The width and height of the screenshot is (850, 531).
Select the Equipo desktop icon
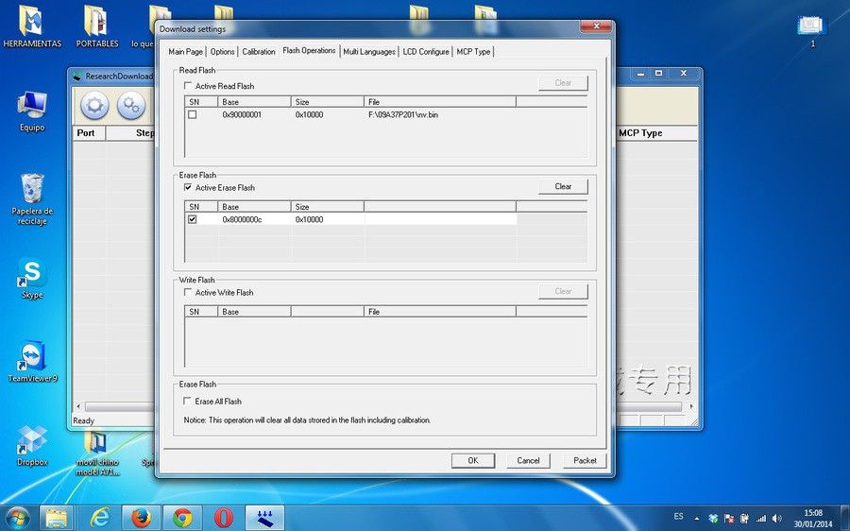32,111
